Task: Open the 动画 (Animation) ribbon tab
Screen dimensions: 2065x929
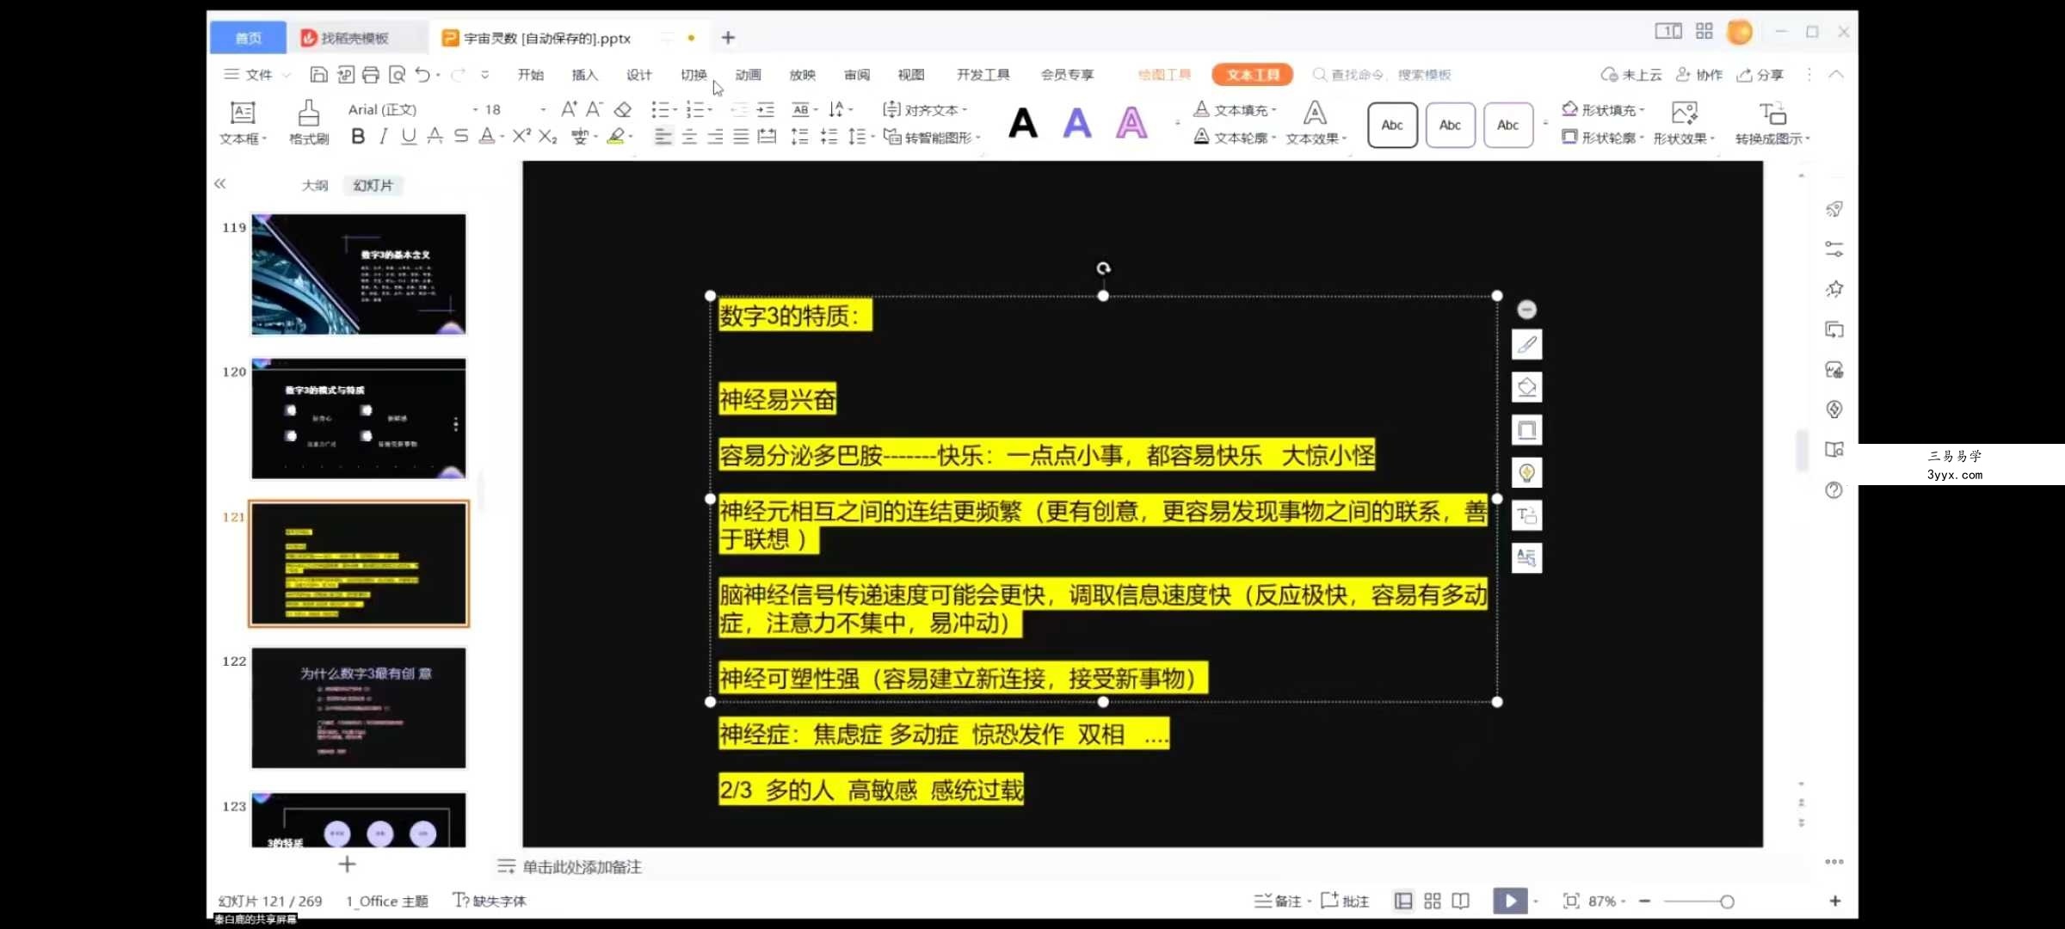Action: [748, 75]
